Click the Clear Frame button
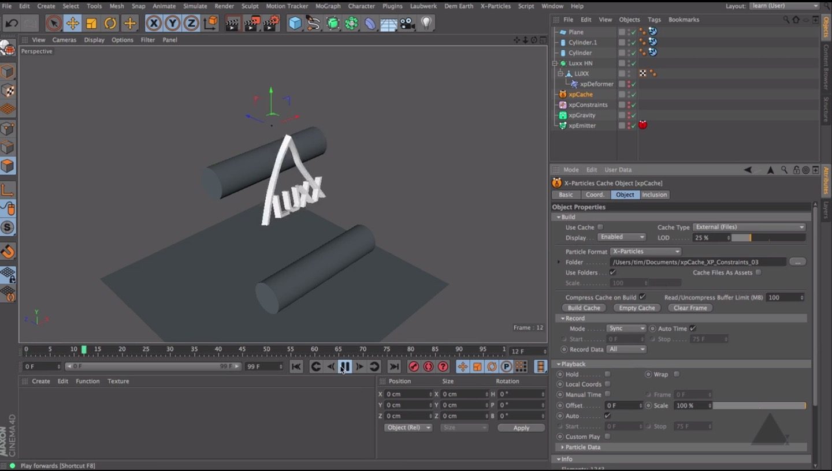 tap(690, 308)
